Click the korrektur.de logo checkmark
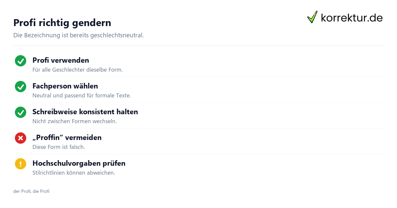The width and height of the screenshot is (397, 208). point(312,17)
